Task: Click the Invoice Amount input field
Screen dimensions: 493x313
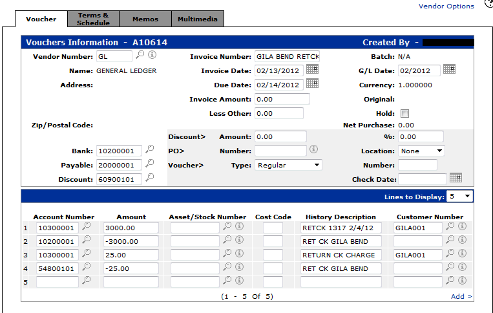Action: pos(282,99)
